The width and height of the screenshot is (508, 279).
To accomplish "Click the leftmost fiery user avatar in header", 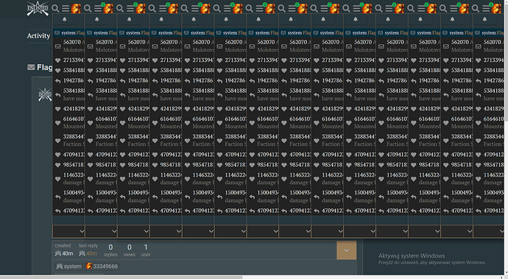I will pos(76,8).
